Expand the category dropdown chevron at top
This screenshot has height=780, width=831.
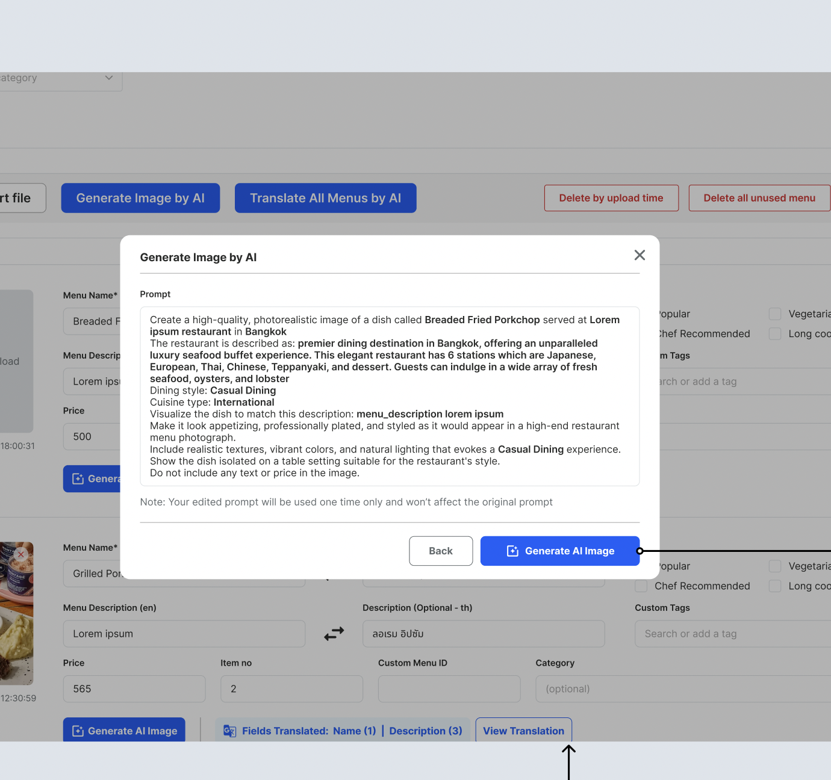109,78
